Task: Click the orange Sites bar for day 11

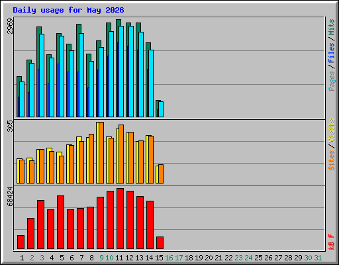Action: coord(121,154)
